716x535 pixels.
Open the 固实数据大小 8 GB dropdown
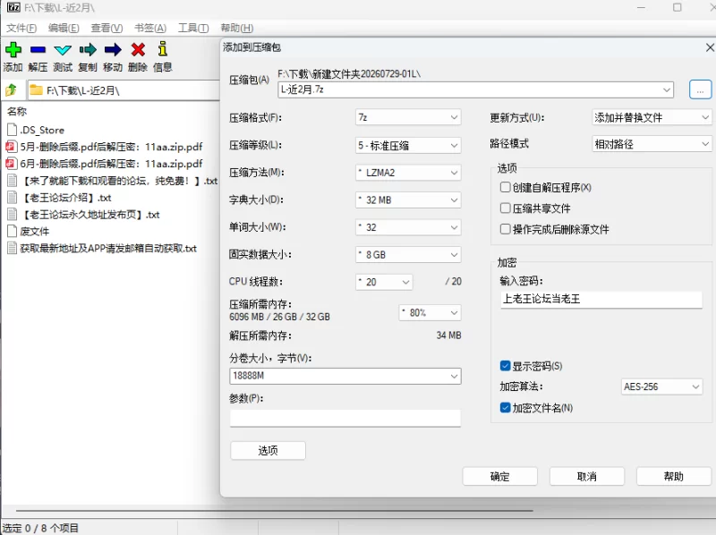[408, 255]
